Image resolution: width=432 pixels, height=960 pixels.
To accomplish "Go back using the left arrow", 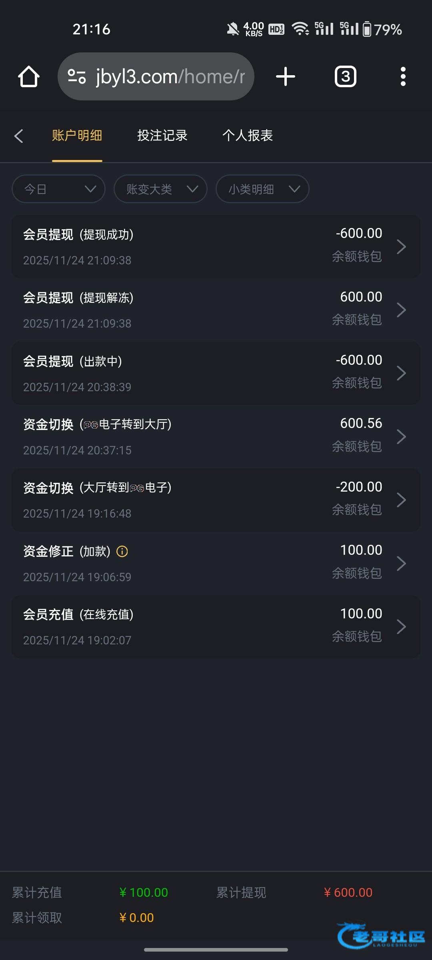I will point(19,136).
